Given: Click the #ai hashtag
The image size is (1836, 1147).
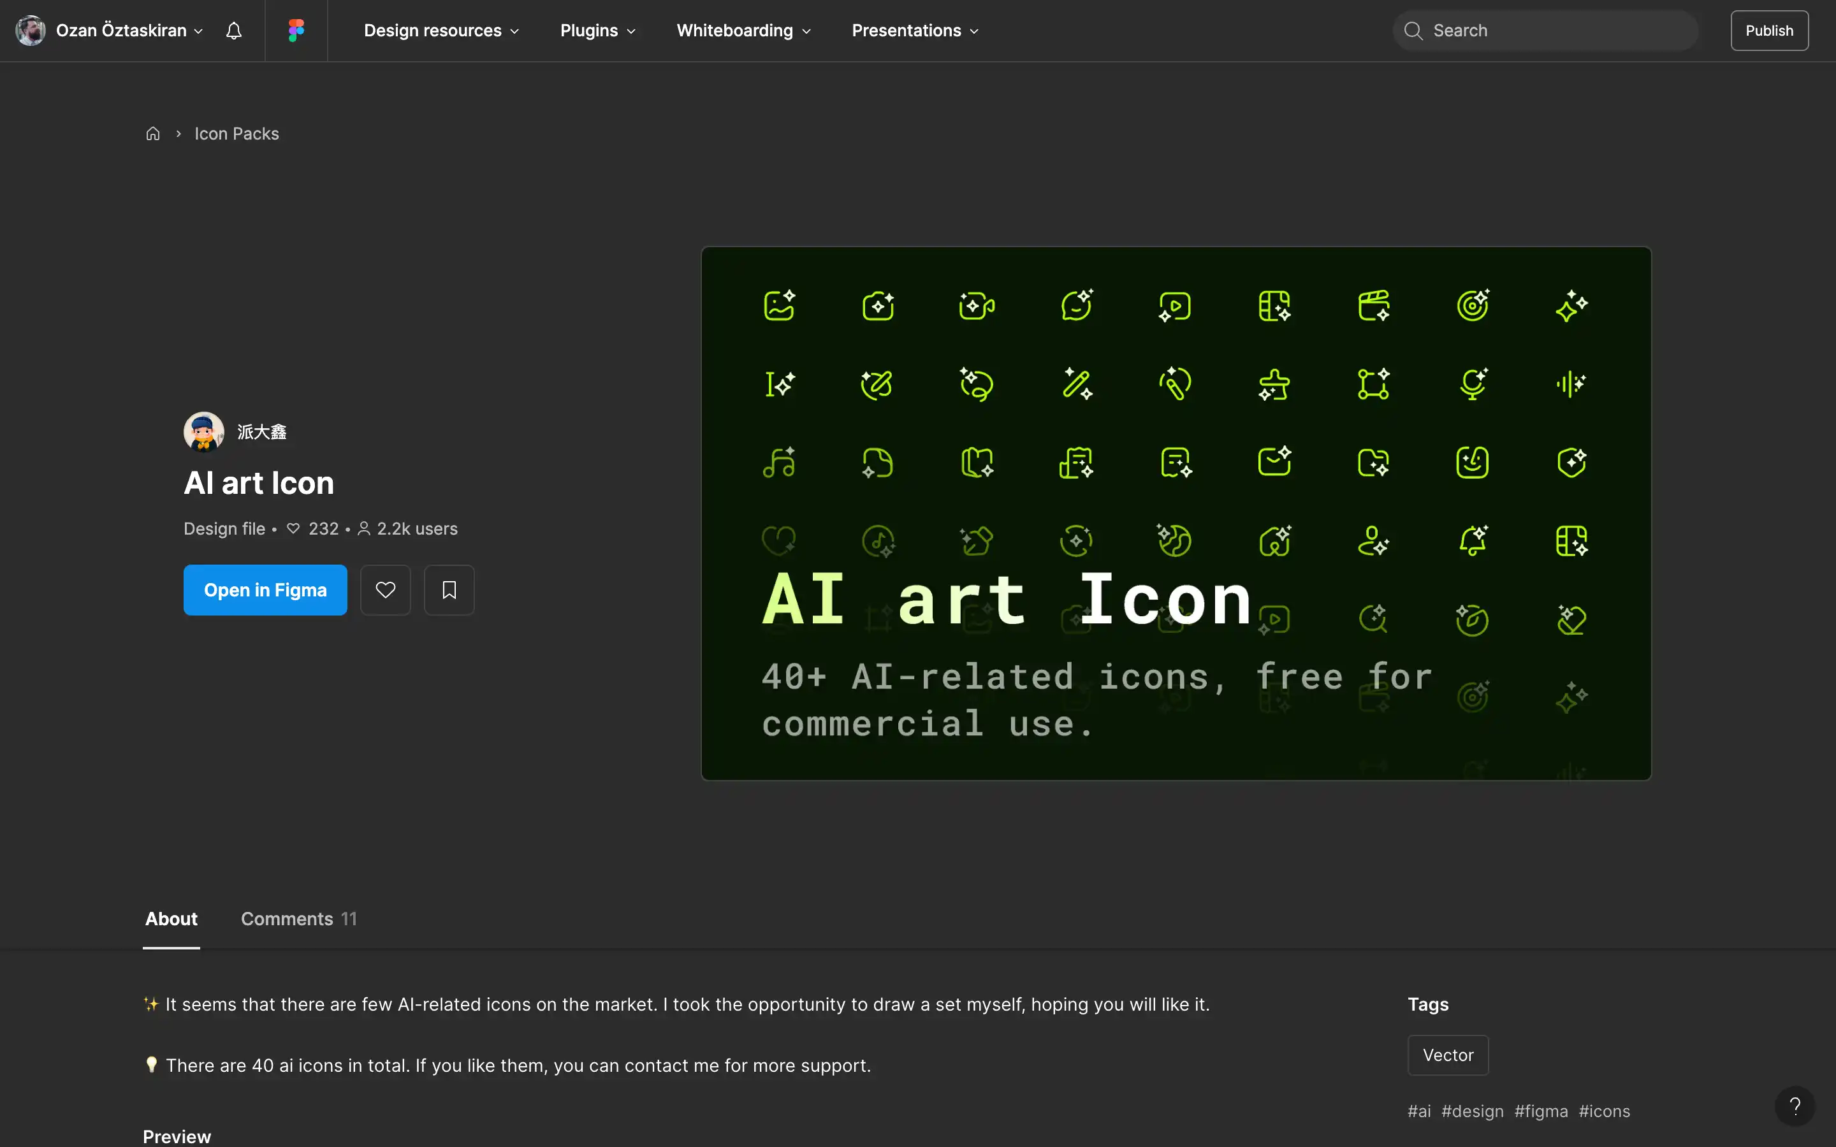Looking at the screenshot, I should [1418, 1111].
